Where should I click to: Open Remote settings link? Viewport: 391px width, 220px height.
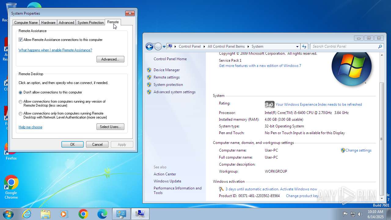tap(166, 77)
